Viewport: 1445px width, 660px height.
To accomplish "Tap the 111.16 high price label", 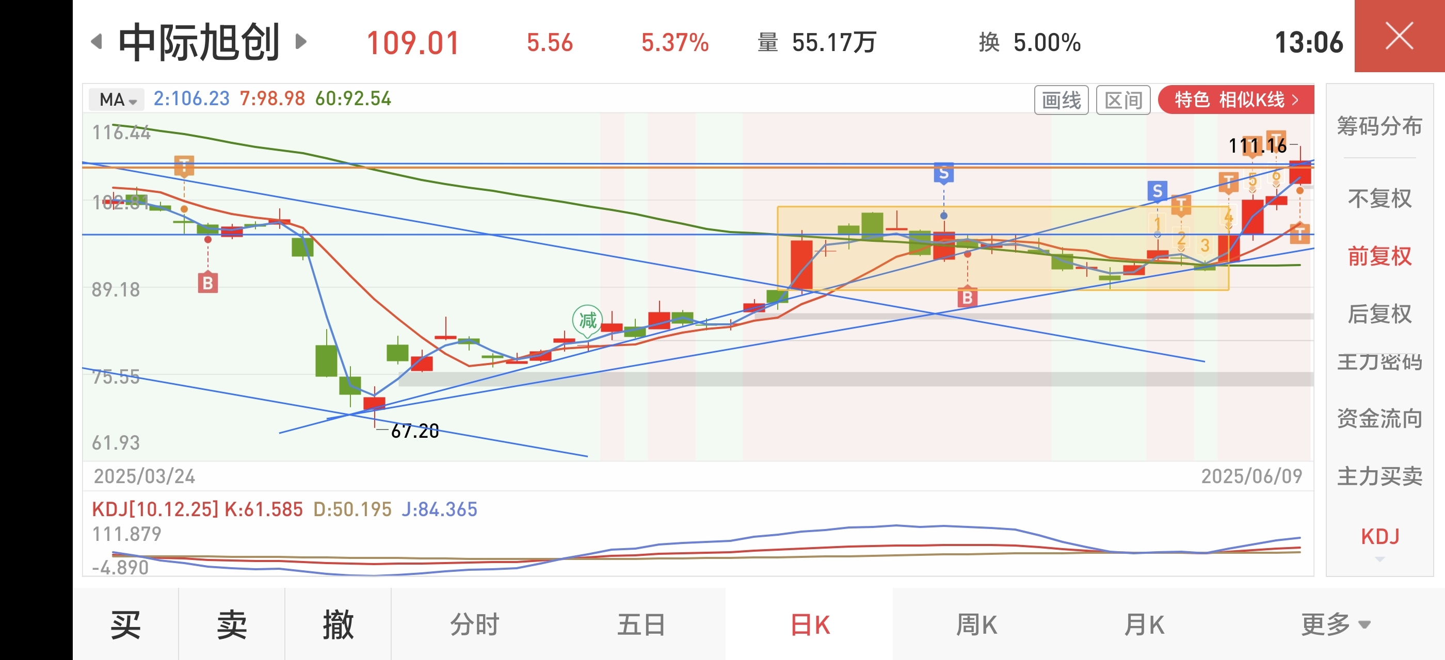I will 1257,146.
